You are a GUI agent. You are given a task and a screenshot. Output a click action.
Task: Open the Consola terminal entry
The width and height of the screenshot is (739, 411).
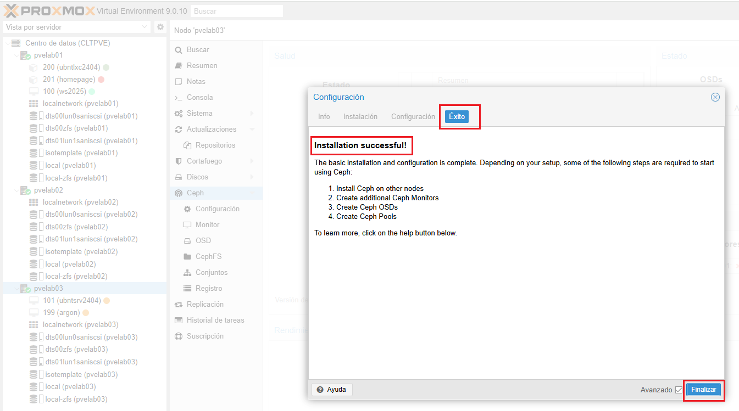[215, 98]
